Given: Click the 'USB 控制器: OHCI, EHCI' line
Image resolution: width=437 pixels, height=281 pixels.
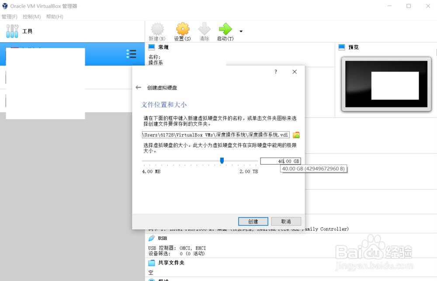Looking at the screenshot, I should coord(177,248).
